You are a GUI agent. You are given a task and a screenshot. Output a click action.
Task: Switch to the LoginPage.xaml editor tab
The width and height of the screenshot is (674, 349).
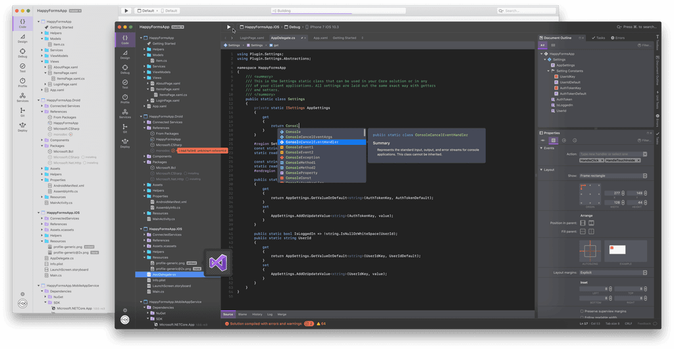(252, 38)
